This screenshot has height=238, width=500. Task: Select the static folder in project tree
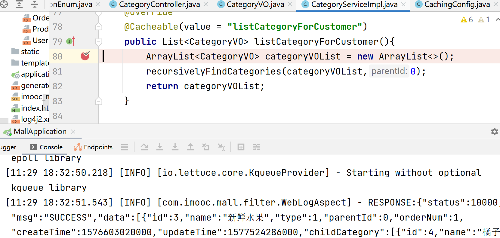tap(25, 52)
